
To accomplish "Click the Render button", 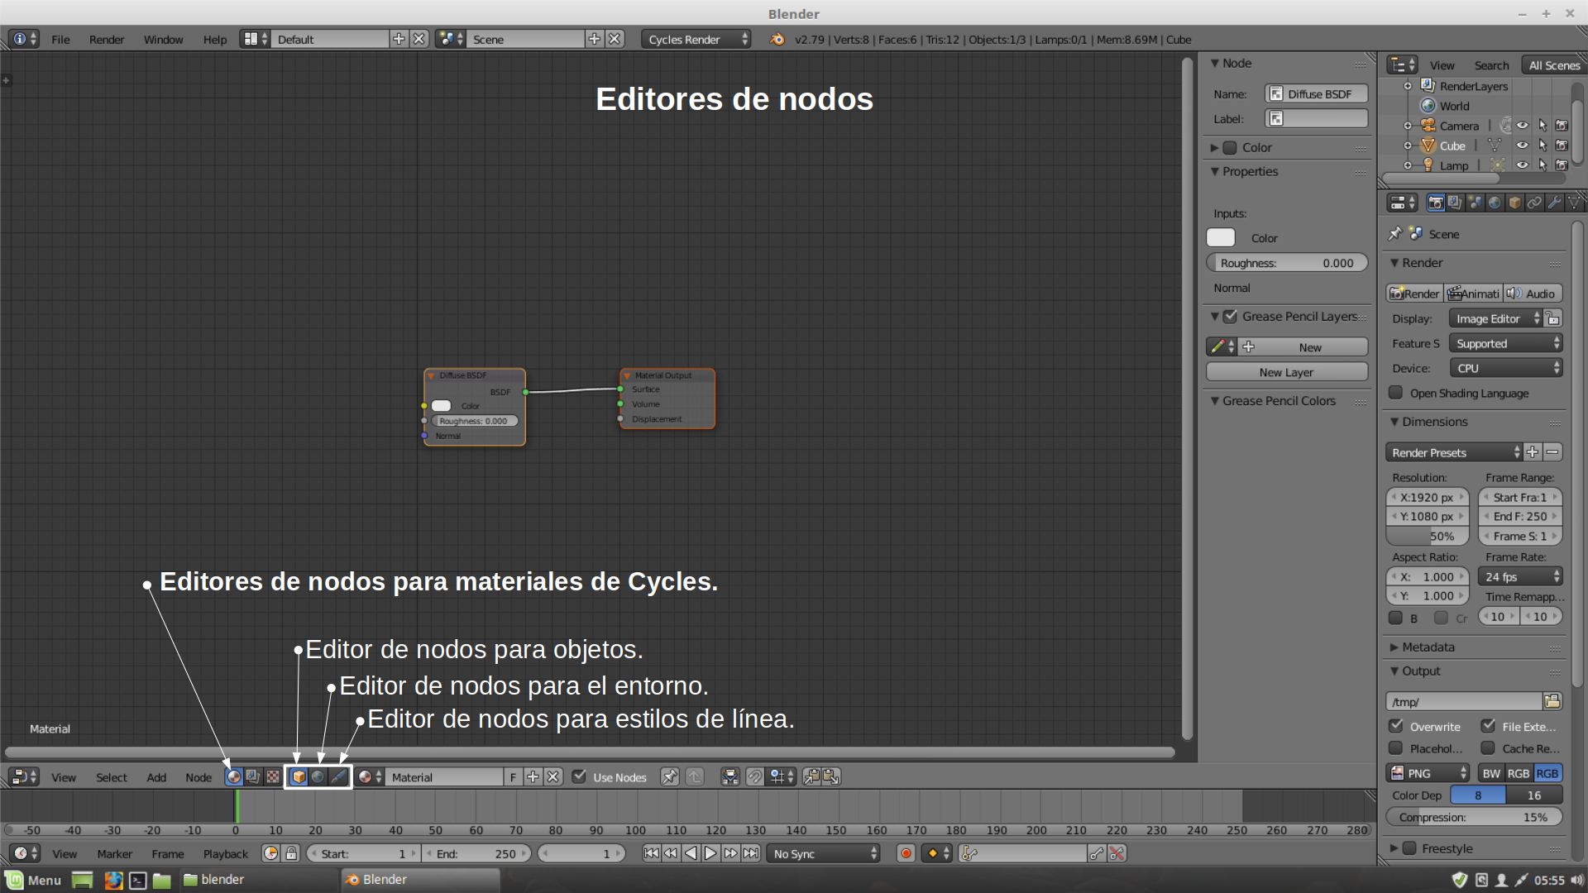I will (x=1414, y=294).
